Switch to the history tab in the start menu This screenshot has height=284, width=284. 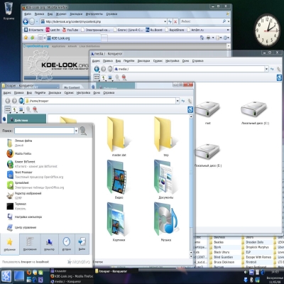67,244
